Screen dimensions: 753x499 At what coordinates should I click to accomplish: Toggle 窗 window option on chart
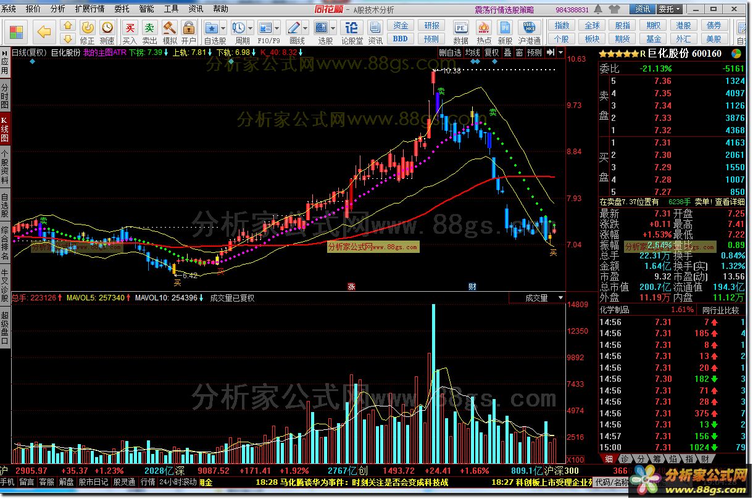tap(519, 53)
